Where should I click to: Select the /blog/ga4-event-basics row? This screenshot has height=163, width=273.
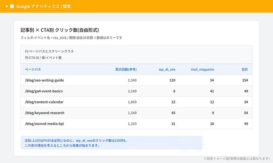click(136, 91)
